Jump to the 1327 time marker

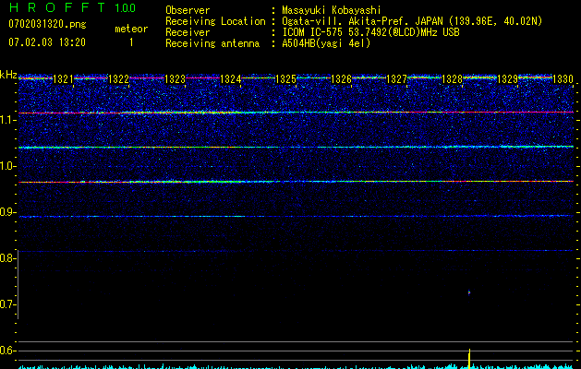396,80
